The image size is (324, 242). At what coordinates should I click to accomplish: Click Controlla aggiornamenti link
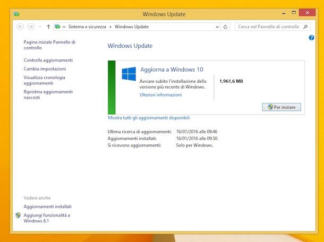point(48,60)
